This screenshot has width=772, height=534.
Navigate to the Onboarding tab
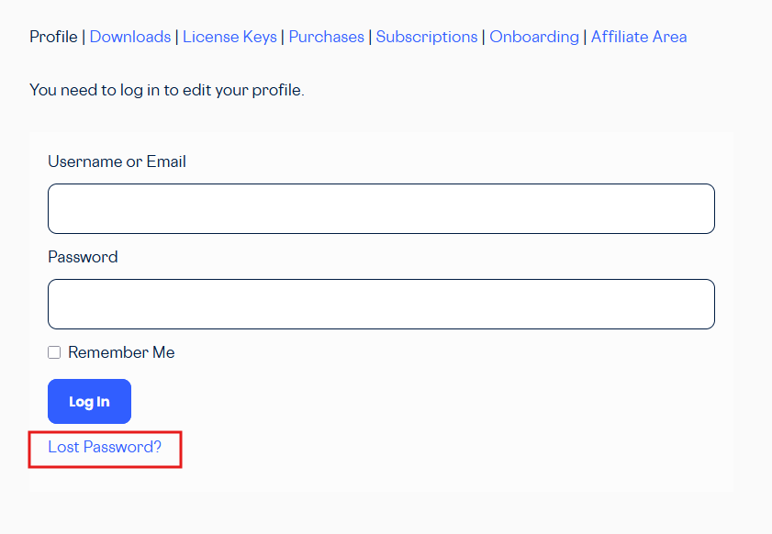point(533,37)
